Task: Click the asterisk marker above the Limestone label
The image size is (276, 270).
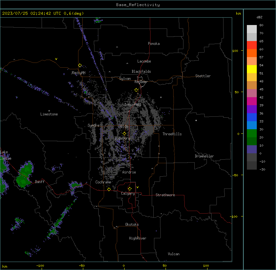Action: point(49,111)
